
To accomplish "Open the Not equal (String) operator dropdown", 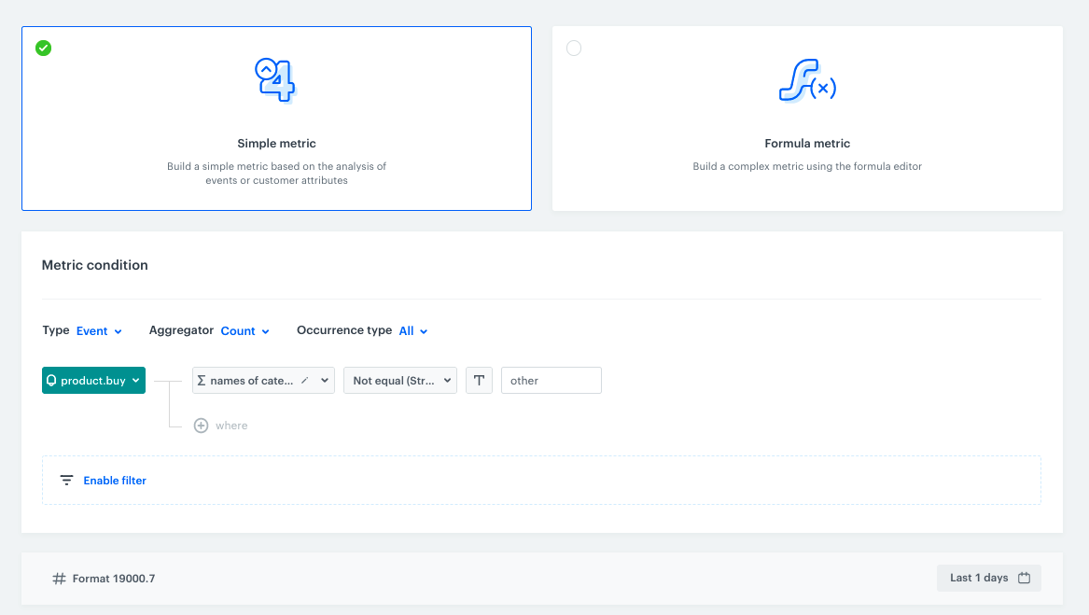I will 399,380.
